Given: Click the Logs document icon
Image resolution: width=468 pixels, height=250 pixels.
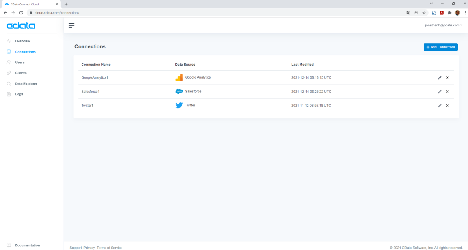Looking at the screenshot, I should pyautogui.click(x=9, y=94).
